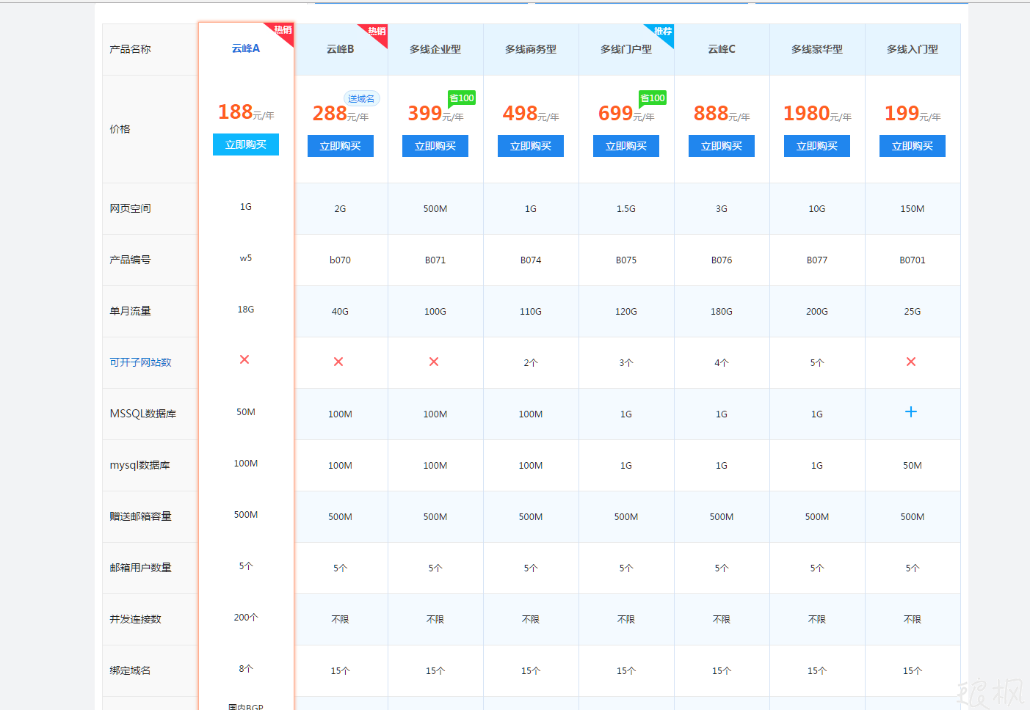Image resolution: width=1030 pixels, height=710 pixels.
Task: Click the 推荐 ribbon on 多线门户型
Action: coord(662,32)
